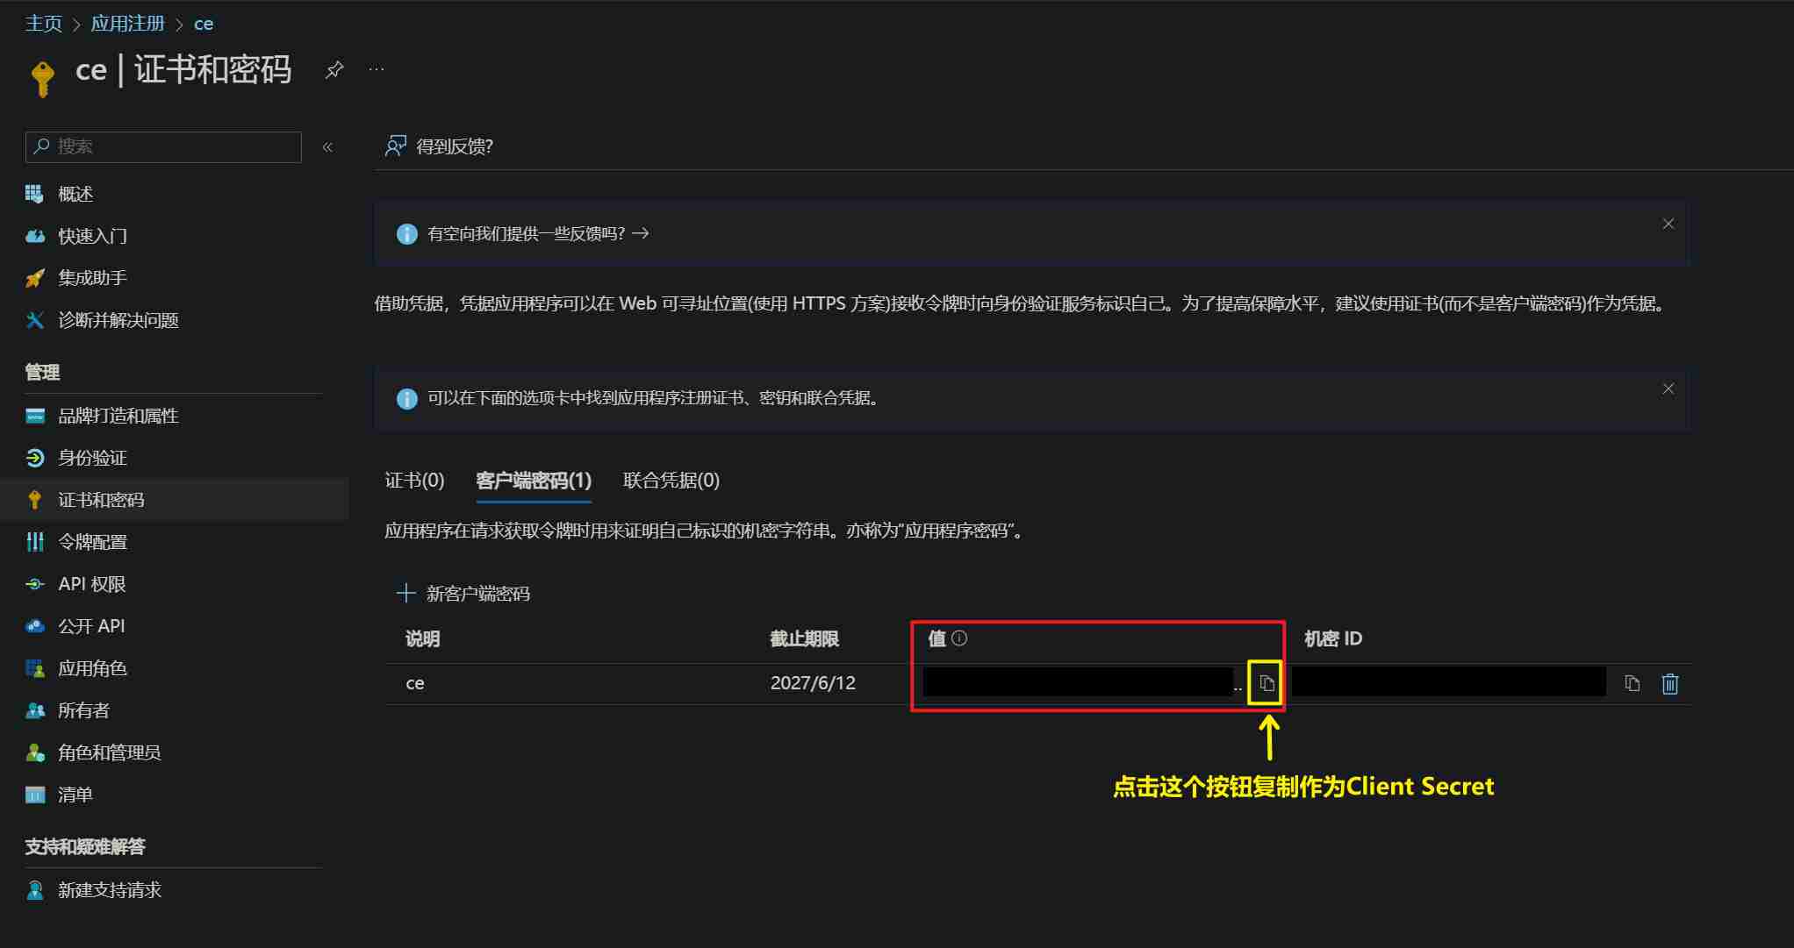Close the credentials tabs info banner
This screenshot has width=1794, height=948.
pos(1668,389)
